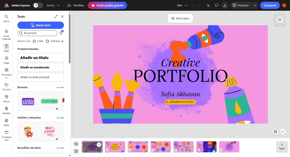290x157 pixels.
Task: Click the page transitions icon beside thumbnails
Action: (76, 144)
